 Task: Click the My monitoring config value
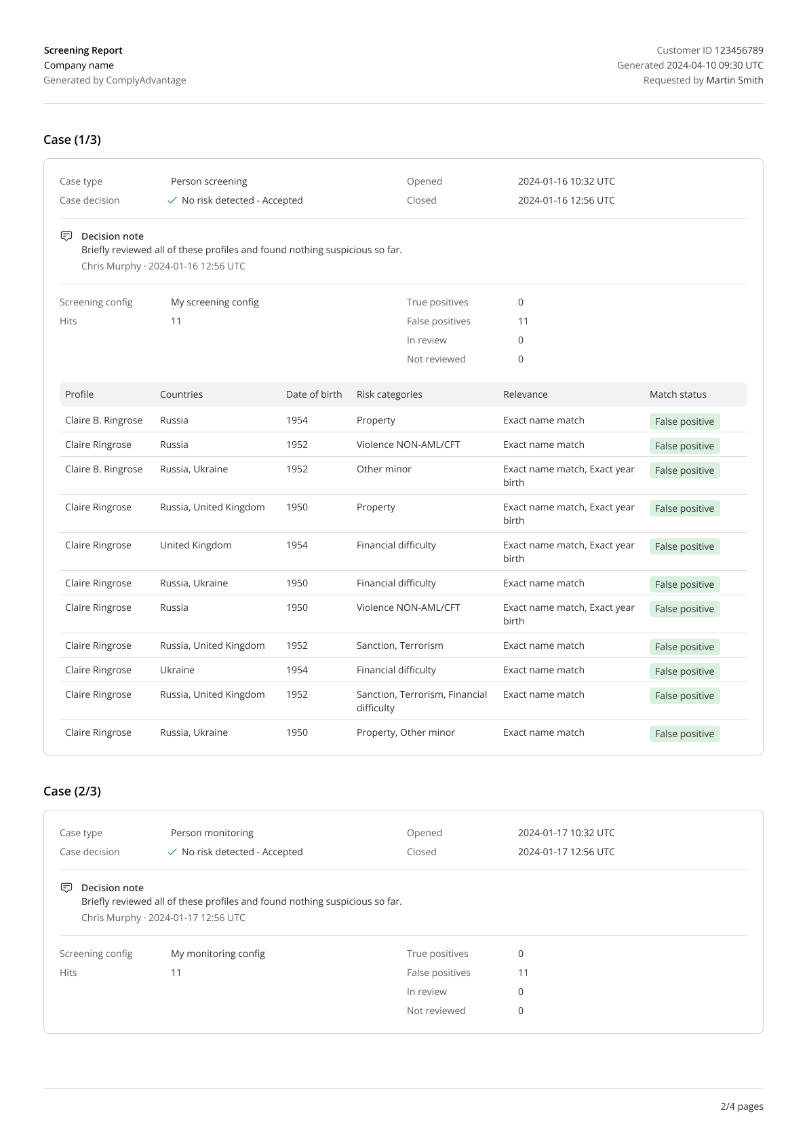point(218,954)
